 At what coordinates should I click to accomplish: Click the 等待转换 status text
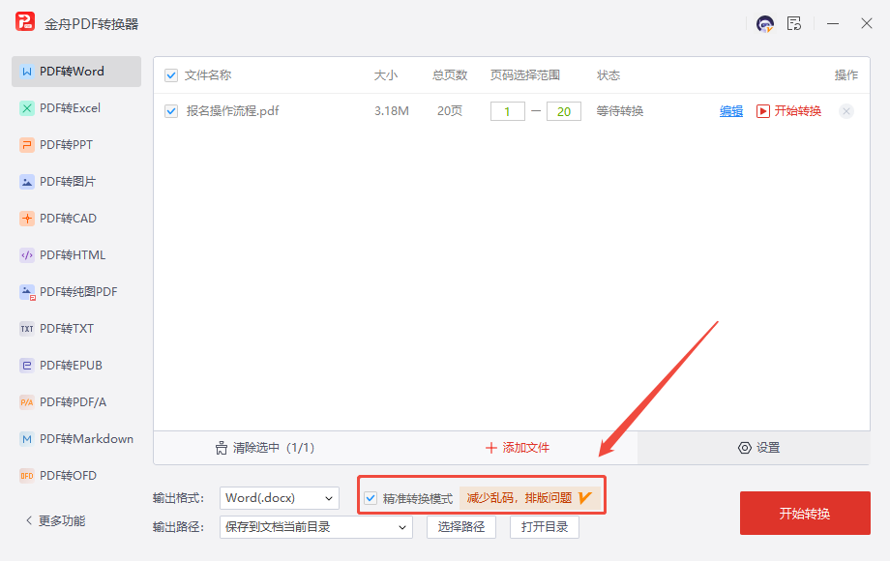click(x=620, y=111)
